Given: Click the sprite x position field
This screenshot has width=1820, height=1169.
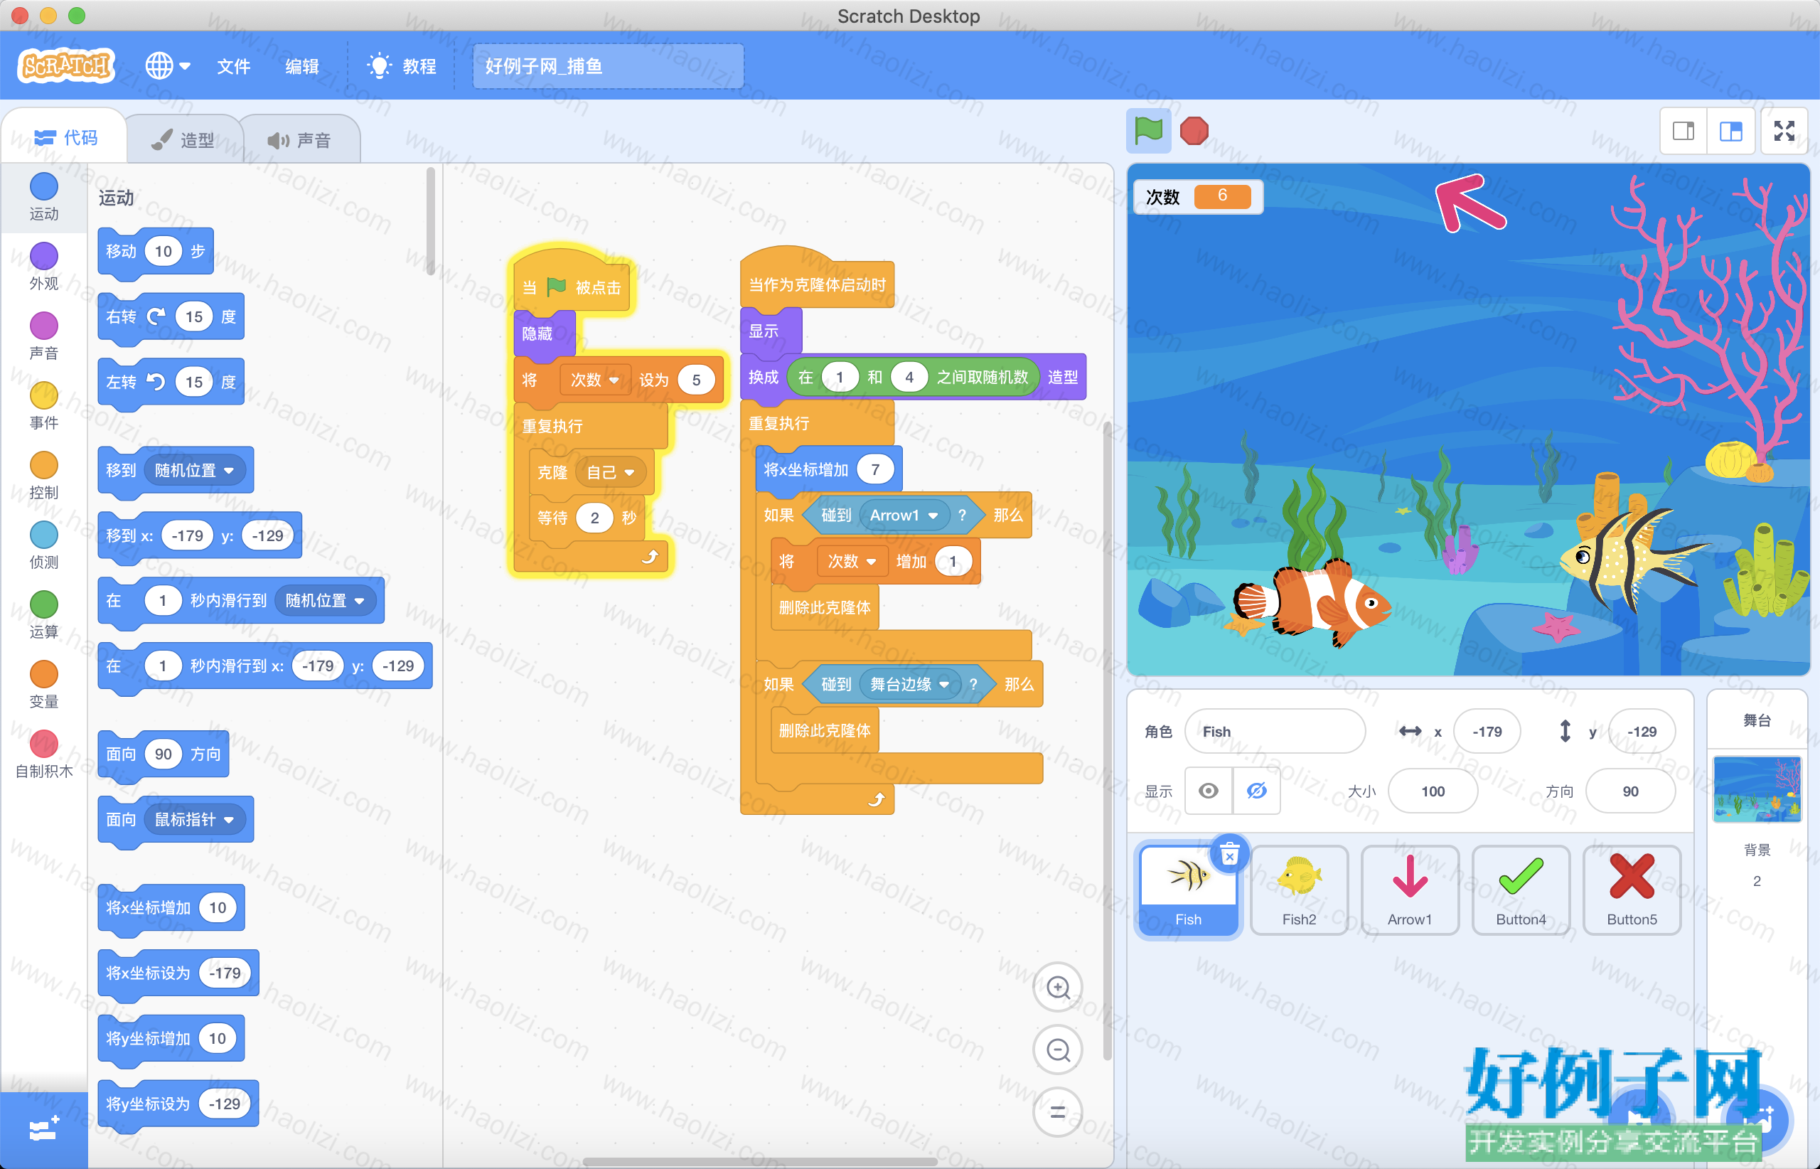Looking at the screenshot, I should click(x=1487, y=731).
